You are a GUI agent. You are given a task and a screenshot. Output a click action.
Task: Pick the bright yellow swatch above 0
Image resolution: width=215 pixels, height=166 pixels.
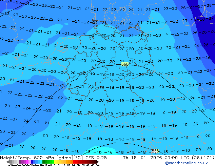pos(55,162)
